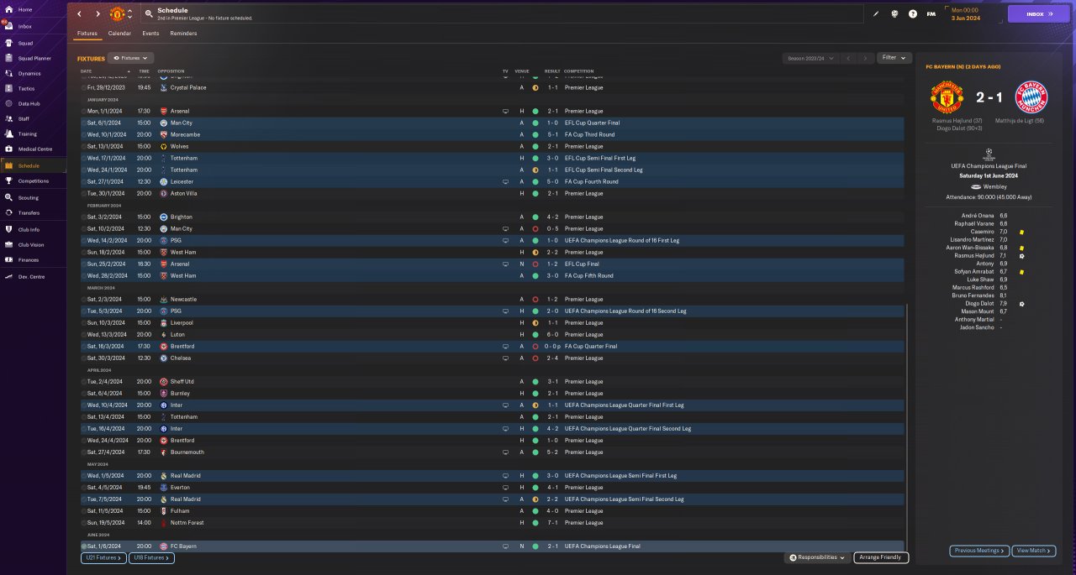Open Scouting sidebar icon
This screenshot has width=1076, height=575.
8,197
